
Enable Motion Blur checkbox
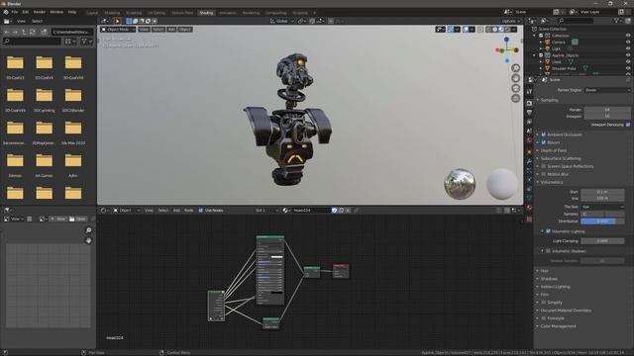(544, 174)
